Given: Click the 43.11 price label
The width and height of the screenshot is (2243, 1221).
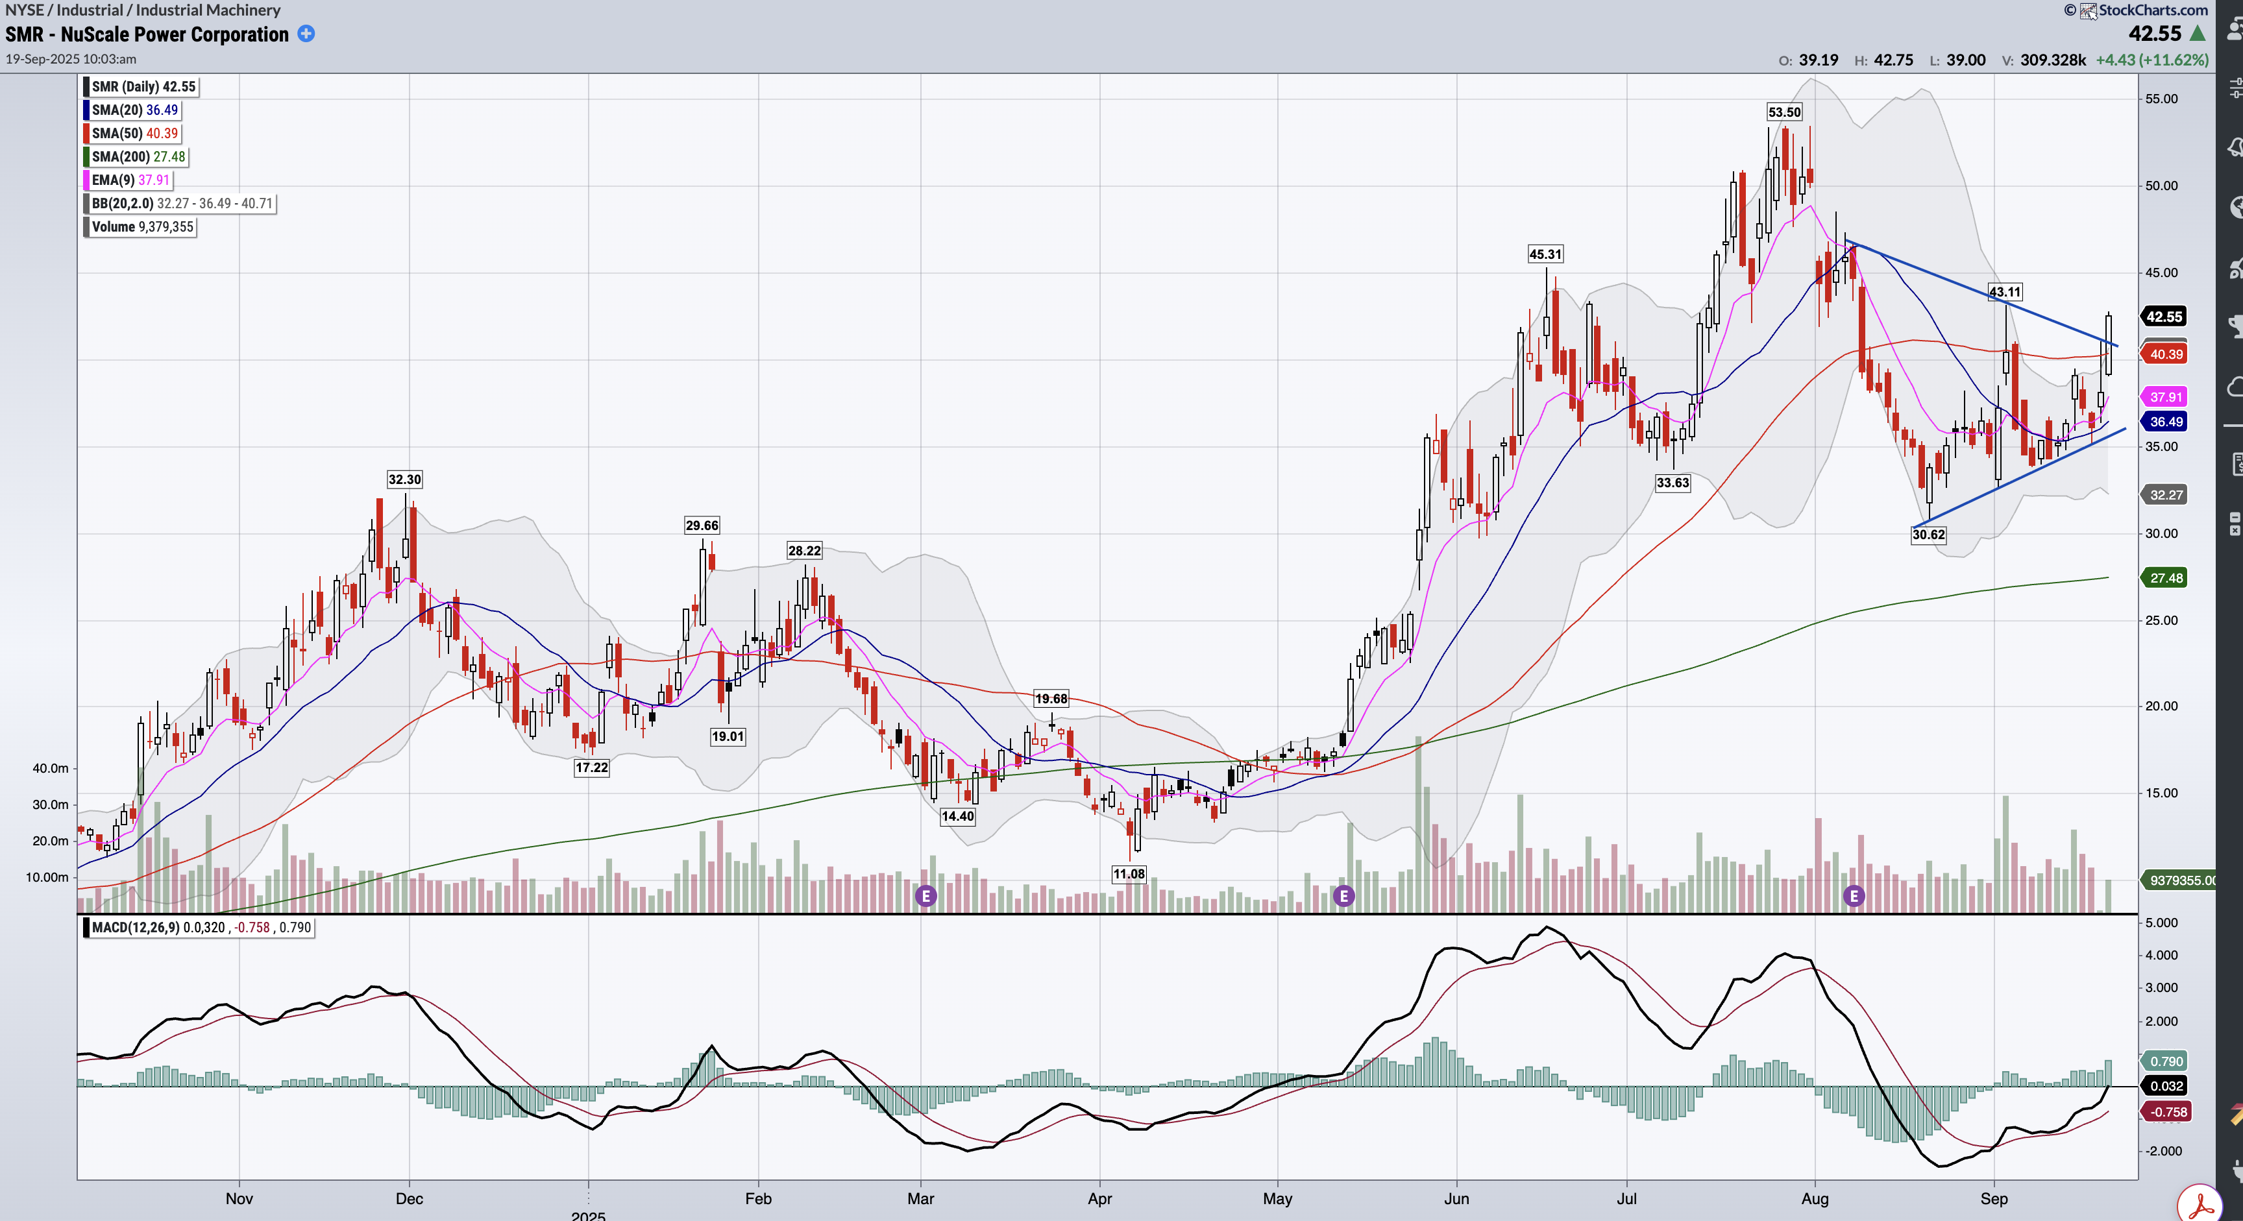Looking at the screenshot, I should click(x=2004, y=293).
